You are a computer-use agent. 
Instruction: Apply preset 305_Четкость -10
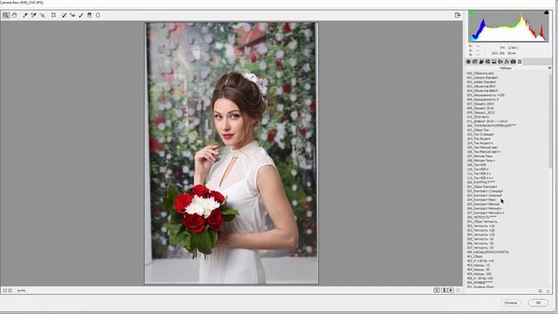(x=480, y=239)
